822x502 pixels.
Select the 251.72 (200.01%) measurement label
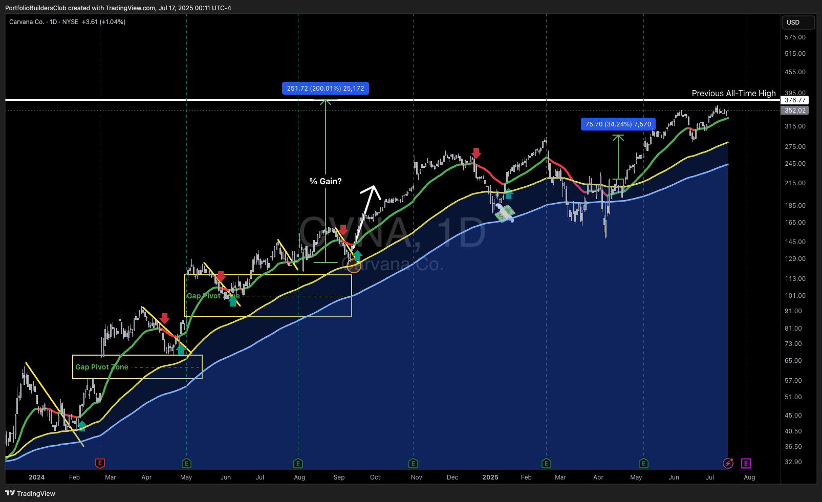pos(326,89)
